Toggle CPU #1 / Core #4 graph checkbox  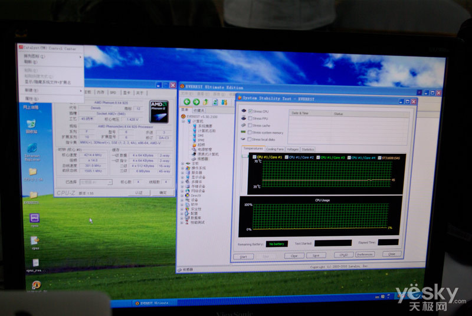(x=349, y=157)
